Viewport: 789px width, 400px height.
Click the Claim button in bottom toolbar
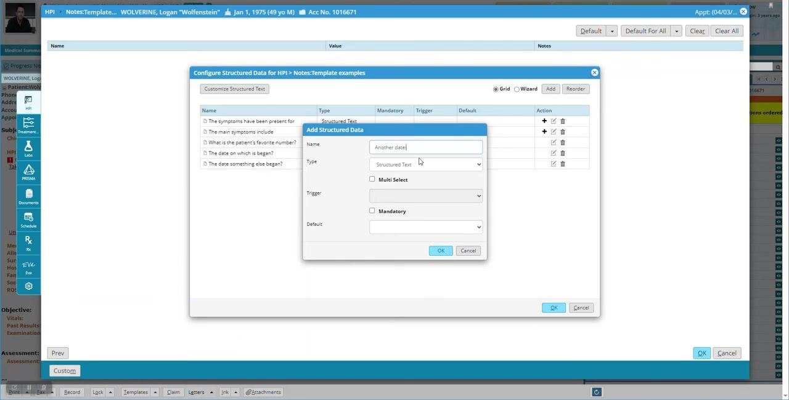pyautogui.click(x=174, y=392)
